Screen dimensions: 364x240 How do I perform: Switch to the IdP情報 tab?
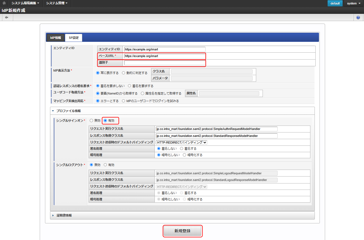pos(55,37)
